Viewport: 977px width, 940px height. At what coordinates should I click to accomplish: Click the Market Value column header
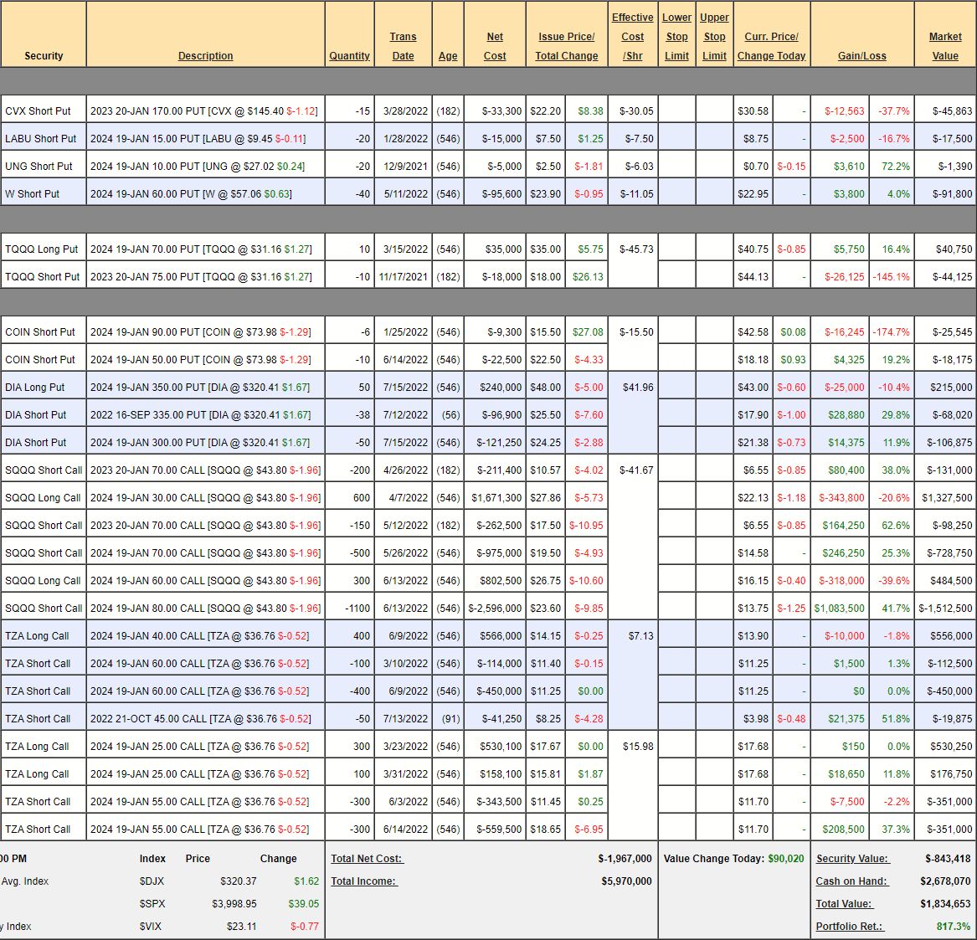pyautogui.click(x=945, y=46)
